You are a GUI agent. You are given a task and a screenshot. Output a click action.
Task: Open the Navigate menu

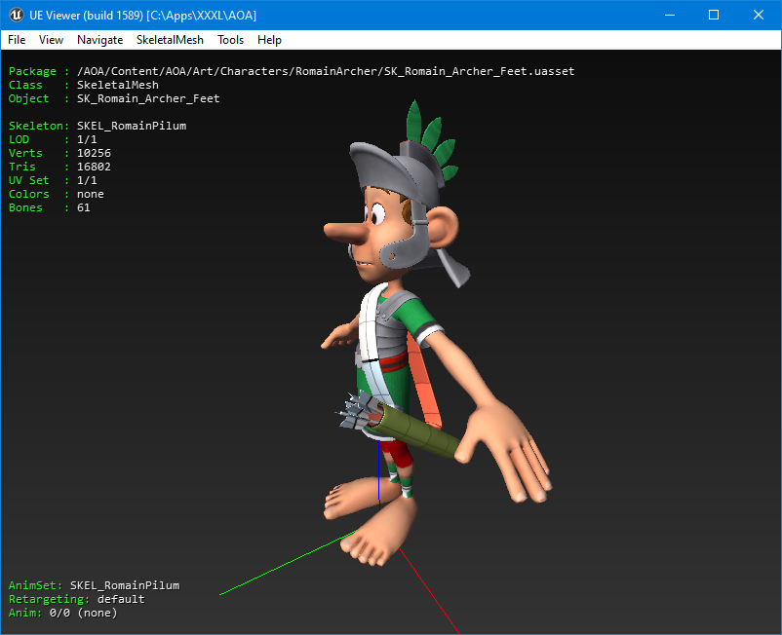click(x=99, y=40)
